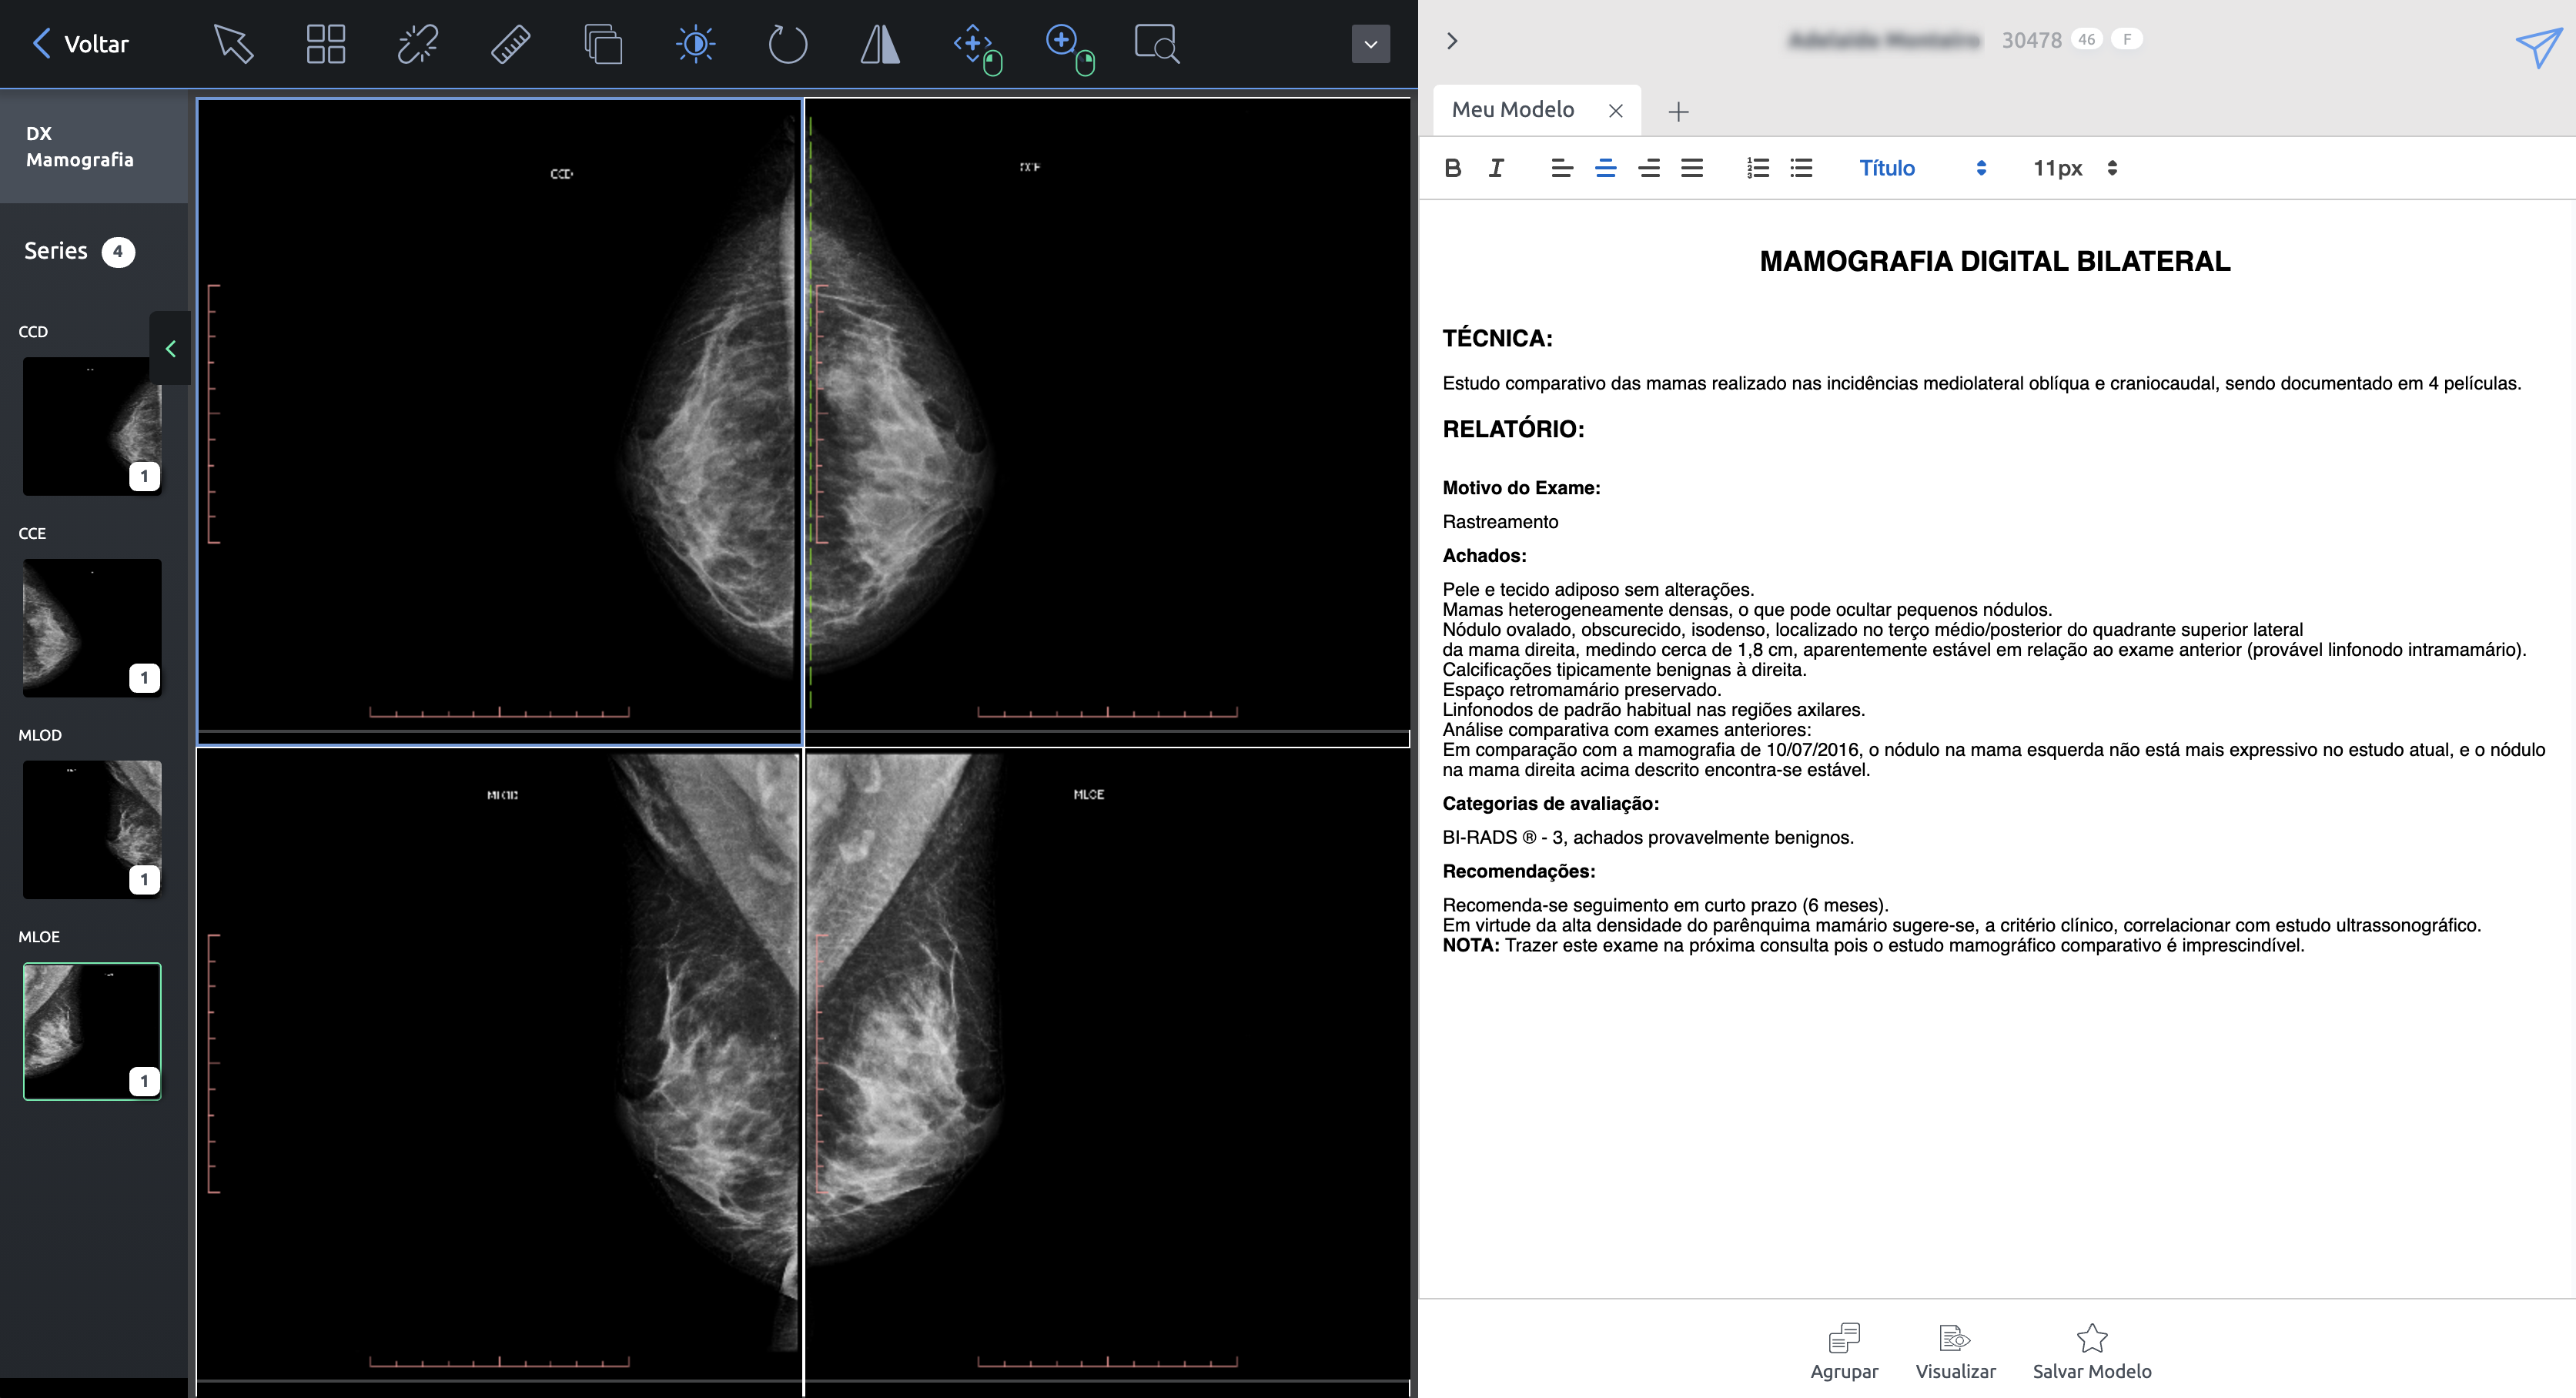Click the sex badge F
This screenshot has width=2576, height=1398.
(x=2127, y=39)
